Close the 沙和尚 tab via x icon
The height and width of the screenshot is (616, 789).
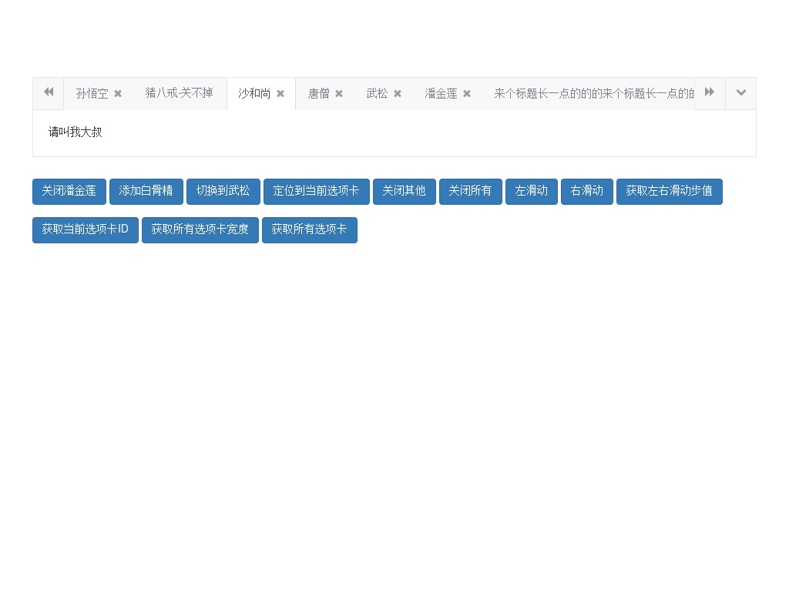pos(280,94)
